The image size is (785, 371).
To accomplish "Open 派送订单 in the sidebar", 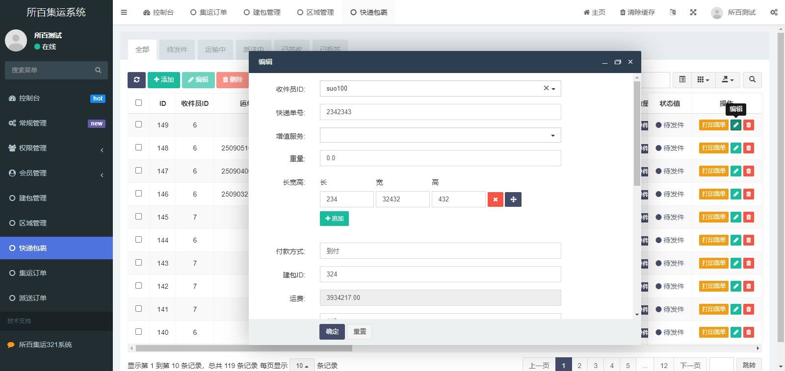I will 33,298.
